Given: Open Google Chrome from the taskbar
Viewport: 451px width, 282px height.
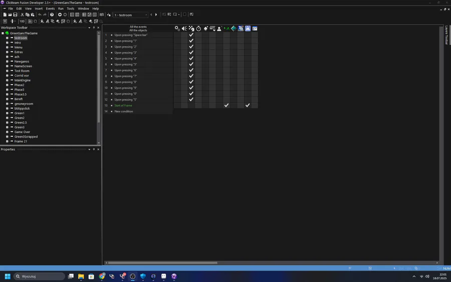Looking at the screenshot, I should 102,276.
